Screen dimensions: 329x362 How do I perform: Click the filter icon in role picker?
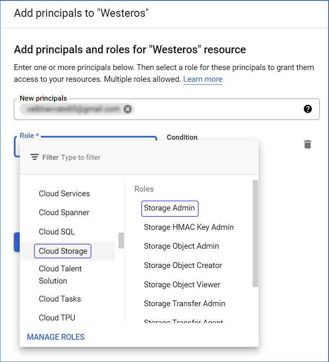tap(34, 157)
